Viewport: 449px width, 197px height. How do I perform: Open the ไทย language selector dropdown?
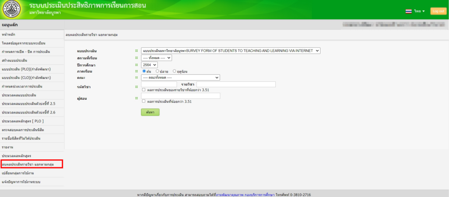point(420,11)
